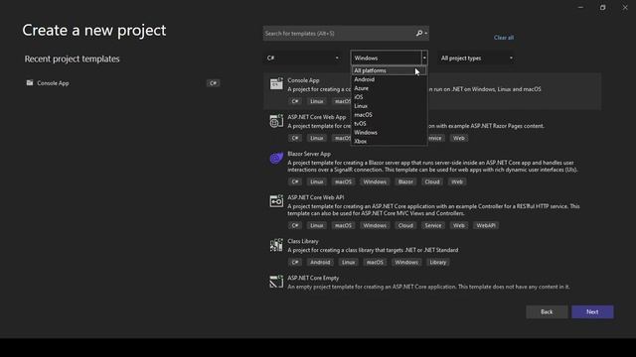Minimize the window

tap(580, 7)
